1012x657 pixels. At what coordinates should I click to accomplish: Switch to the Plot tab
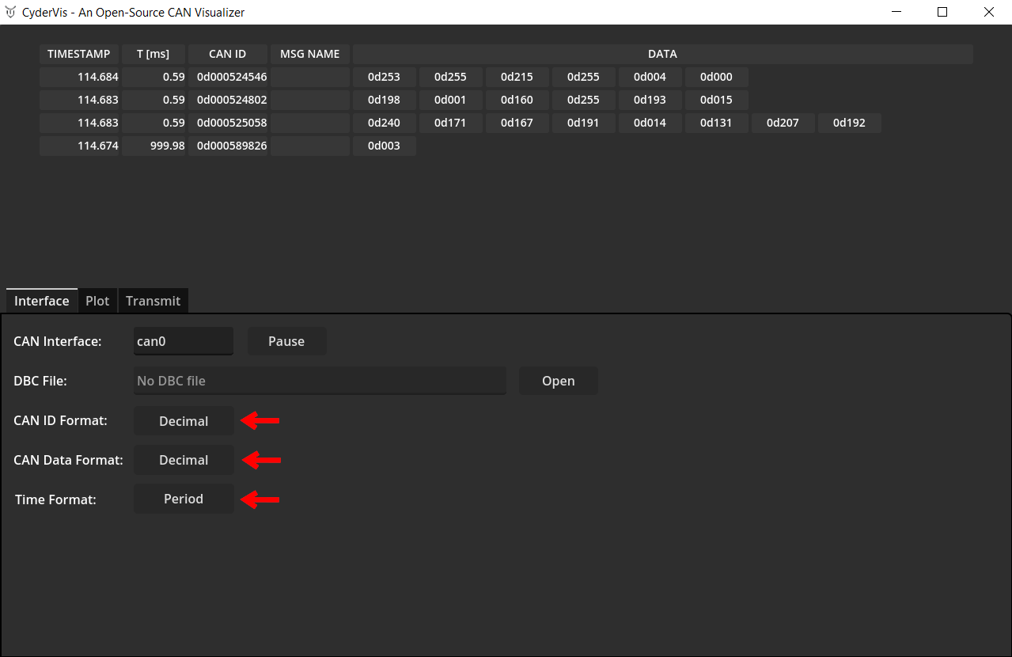[x=97, y=301]
